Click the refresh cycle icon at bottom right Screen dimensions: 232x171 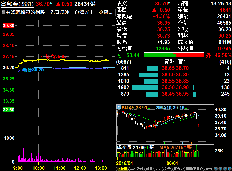tap(230, 169)
